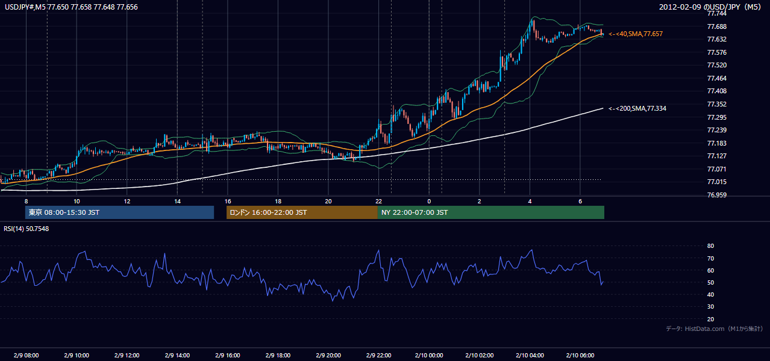Click hour tick 10 under the price chart

click(x=77, y=201)
